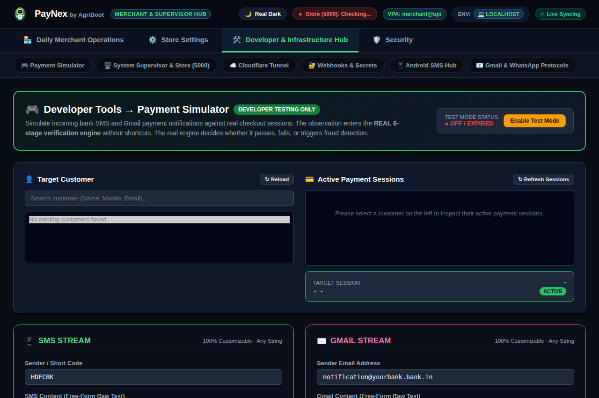Viewport: 599px width, 398px height.
Task: Open the Android SMS Hub
Action: tap(426, 65)
